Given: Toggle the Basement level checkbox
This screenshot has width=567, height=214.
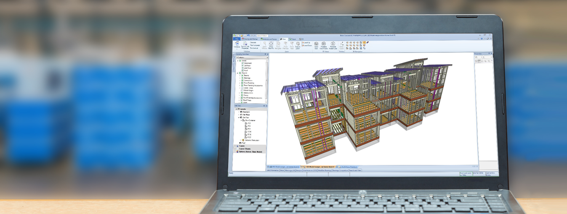Looking at the screenshot, I should click(x=242, y=63).
